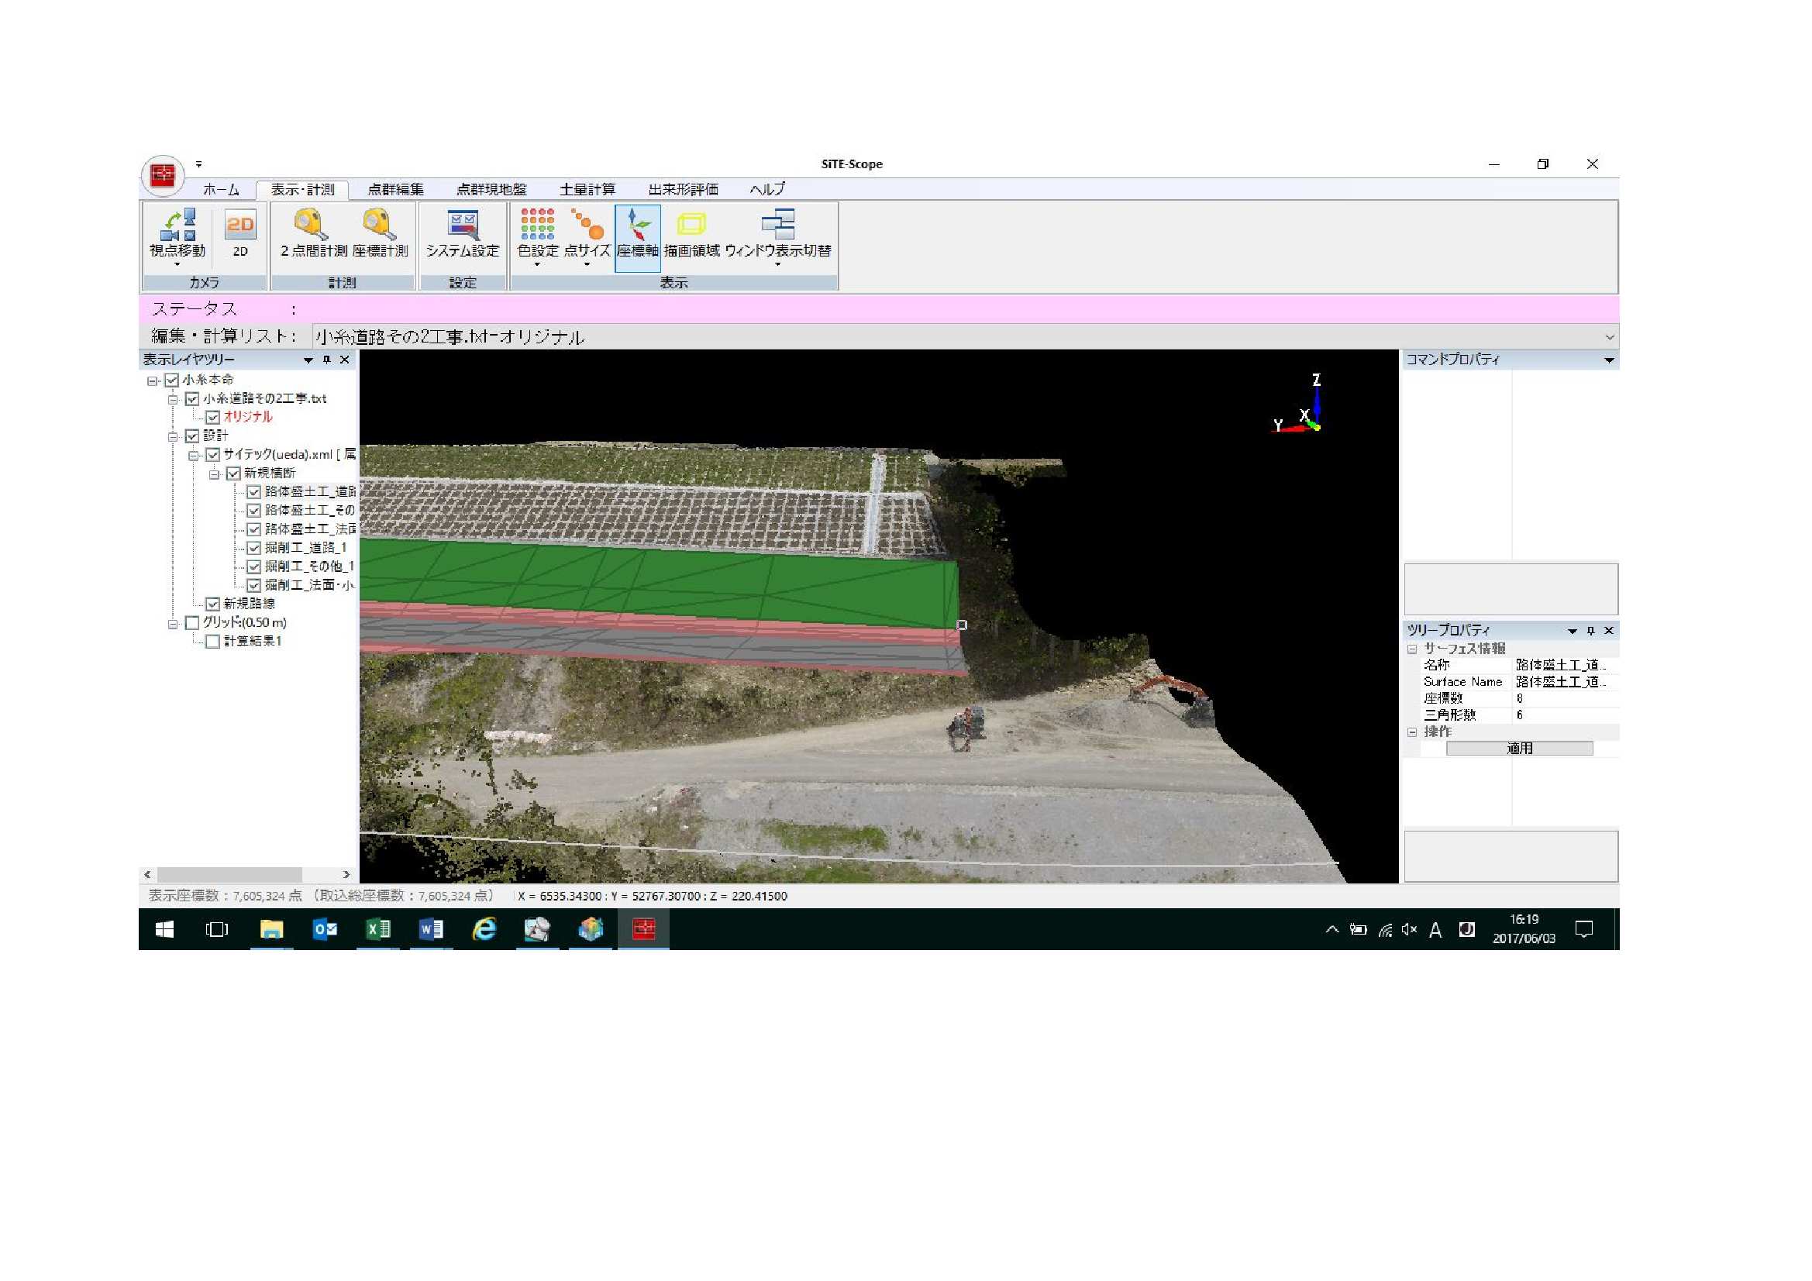Click the 描画領域 drawing area icon
Viewport: 1812px width, 1281px height.
tap(691, 226)
